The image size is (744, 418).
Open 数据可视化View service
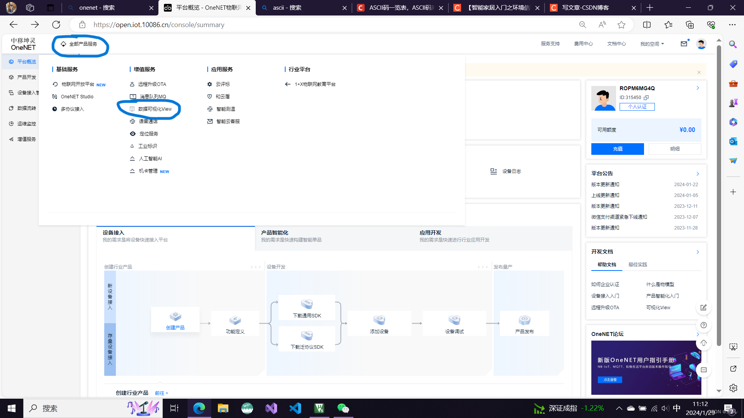(x=151, y=109)
